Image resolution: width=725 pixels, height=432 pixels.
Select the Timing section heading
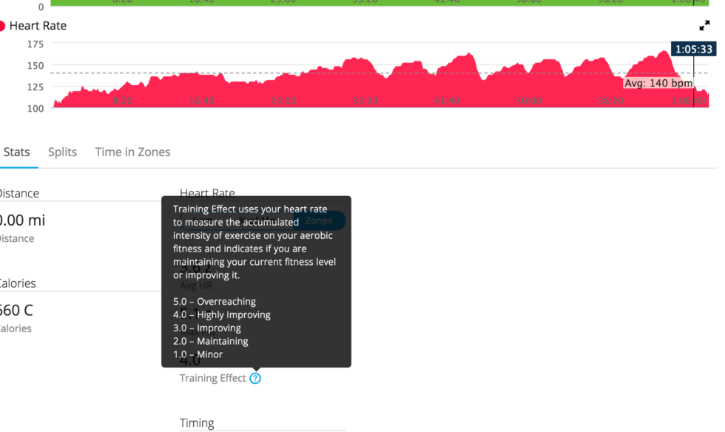tap(197, 422)
